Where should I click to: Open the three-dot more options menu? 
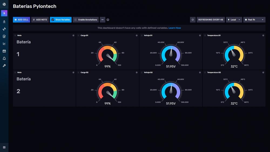[x=102, y=20]
